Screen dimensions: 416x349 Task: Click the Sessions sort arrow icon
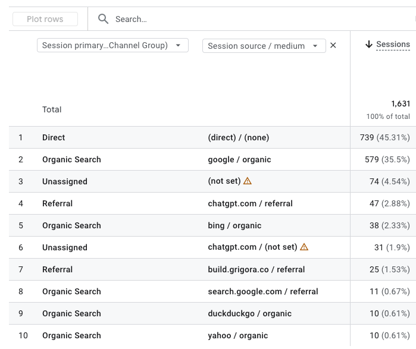pos(369,44)
